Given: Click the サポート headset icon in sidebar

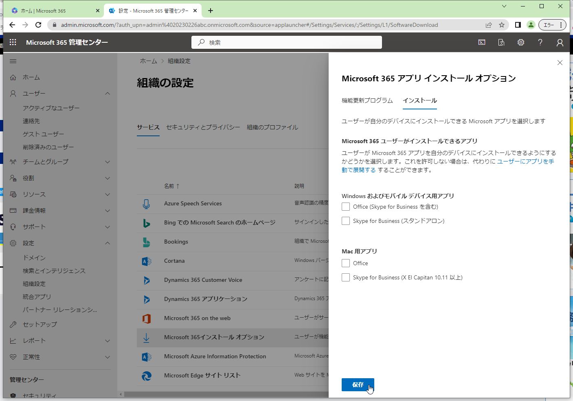Looking at the screenshot, I should coord(13,227).
